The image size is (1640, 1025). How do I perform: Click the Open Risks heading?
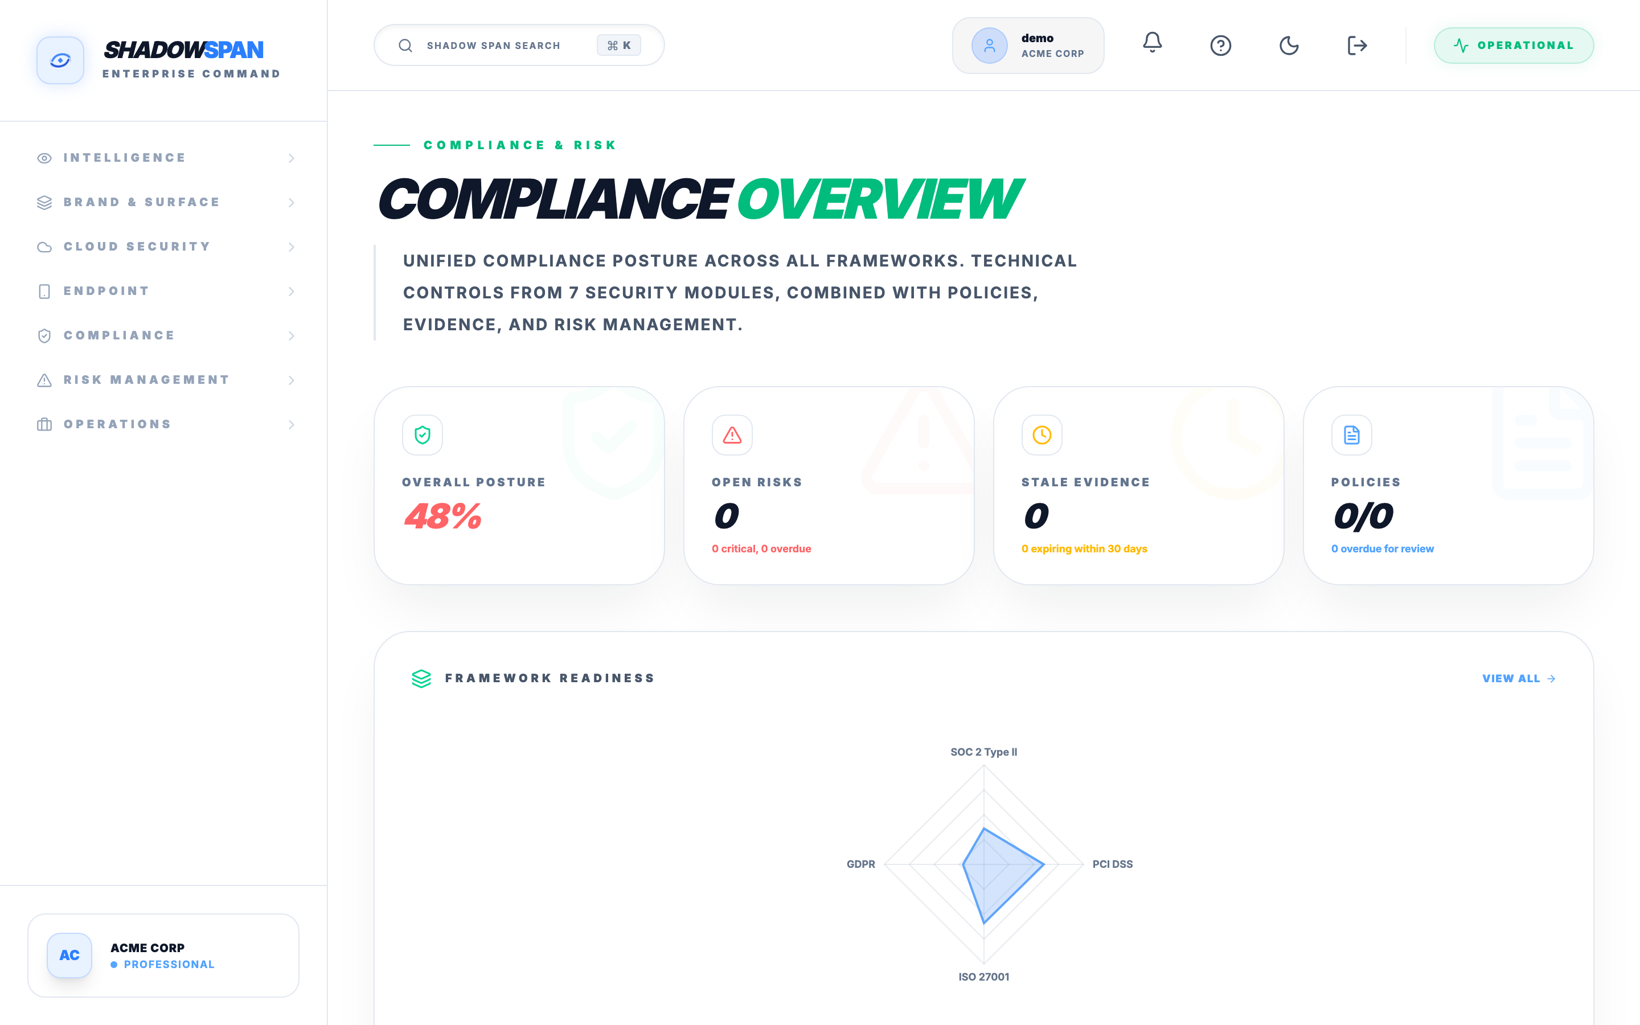coord(756,482)
